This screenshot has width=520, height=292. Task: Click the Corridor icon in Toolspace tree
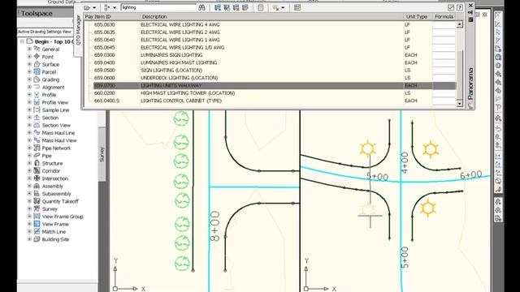[x=37, y=171]
